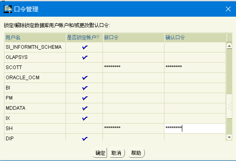The width and height of the screenshot is (236, 161).
Task: Click new password cell for SI_INFORMTN_SCHEMA
Action: pos(133,47)
